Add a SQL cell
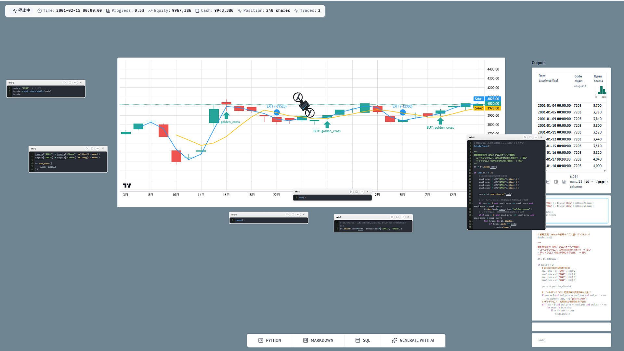 (x=363, y=340)
